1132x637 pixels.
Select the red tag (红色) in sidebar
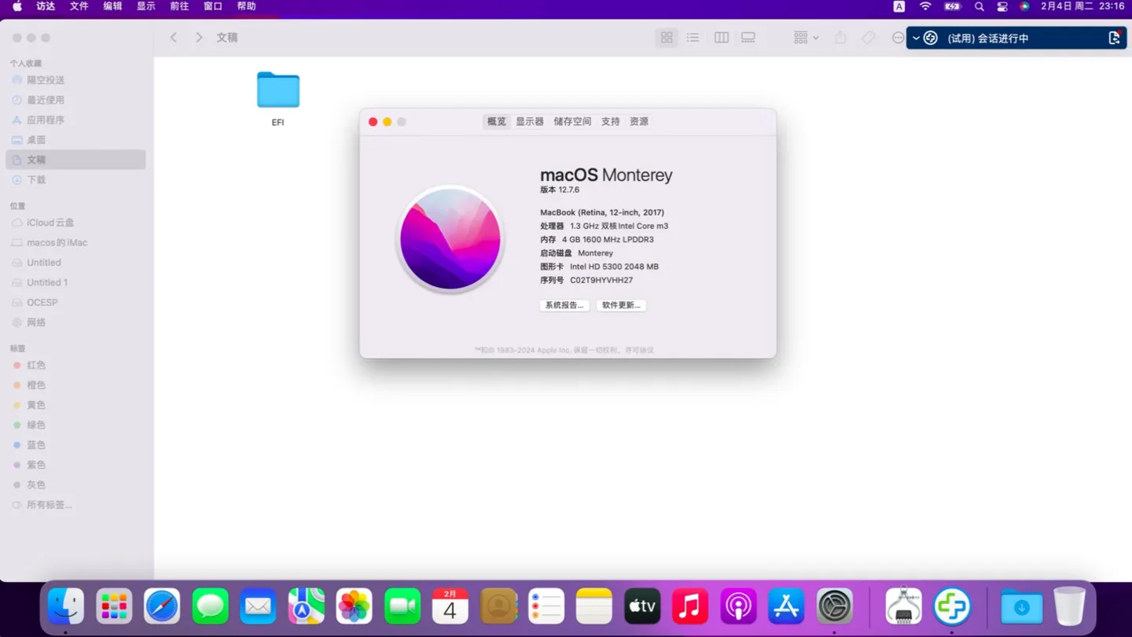pyautogui.click(x=36, y=366)
